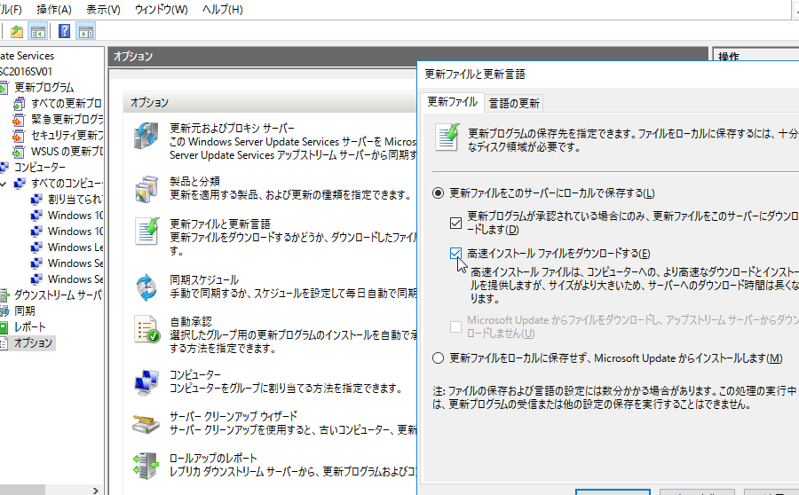
Task: Click the 更新ファイルと更新言語 option link
Action: [219, 224]
